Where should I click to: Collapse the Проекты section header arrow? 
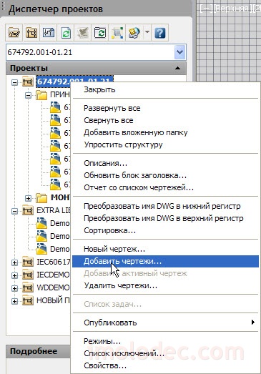coord(177,68)
